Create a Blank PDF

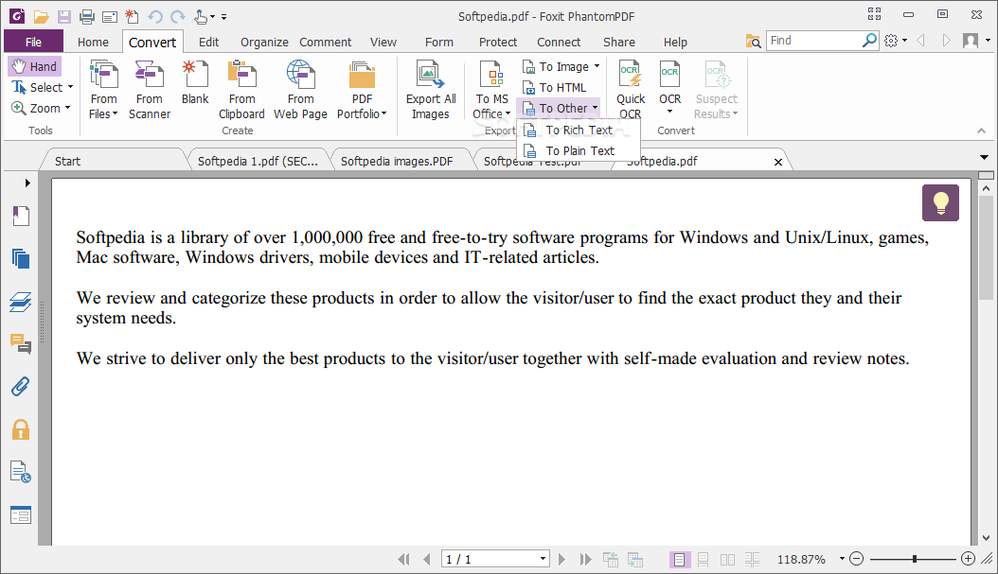(x=195, y=82)
